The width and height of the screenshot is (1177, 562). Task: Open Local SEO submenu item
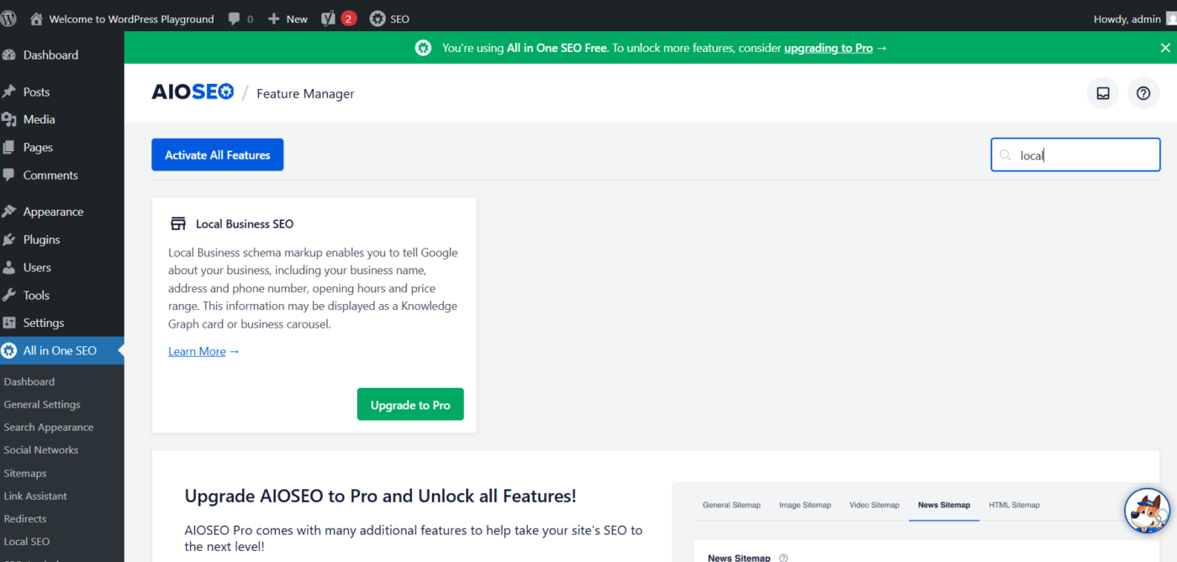(27, 541)
